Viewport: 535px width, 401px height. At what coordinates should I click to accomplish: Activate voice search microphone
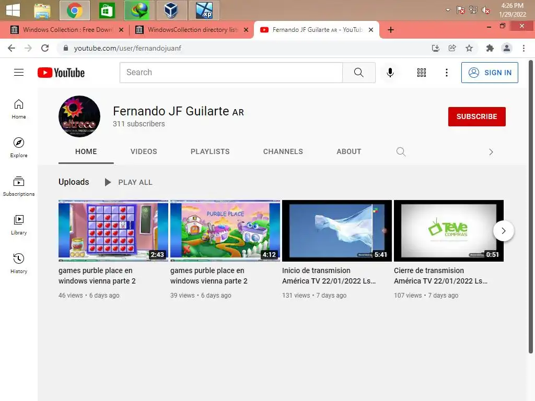pyautogui.click(x=390, y=72)
